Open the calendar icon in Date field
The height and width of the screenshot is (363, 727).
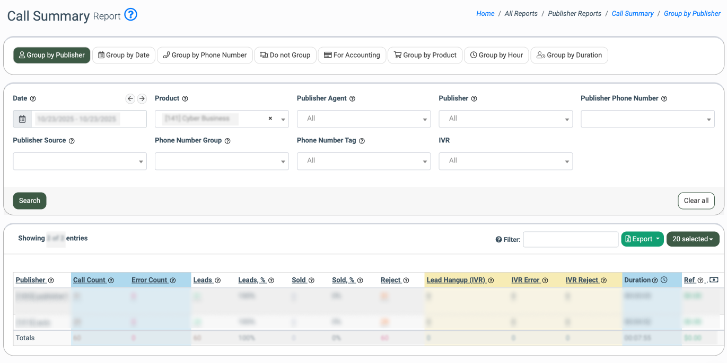pos(22,119)
